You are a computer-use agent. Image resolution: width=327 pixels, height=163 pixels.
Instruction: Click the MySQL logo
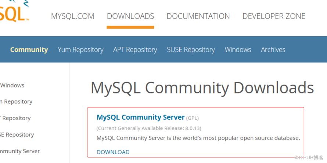click(14, 11)
